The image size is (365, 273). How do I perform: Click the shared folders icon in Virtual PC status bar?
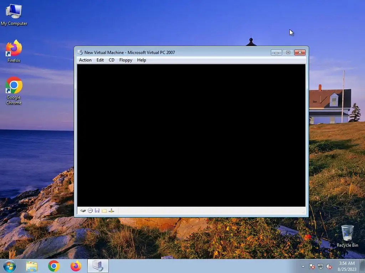(104, 210)
